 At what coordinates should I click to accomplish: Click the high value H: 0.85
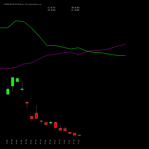coord(75,8)
